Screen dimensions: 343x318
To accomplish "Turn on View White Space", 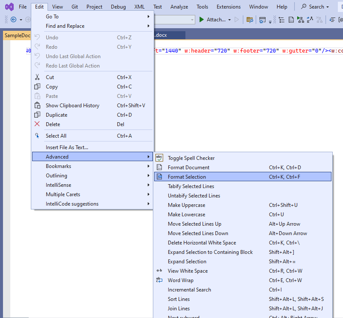I will click(x=188, y=271).
